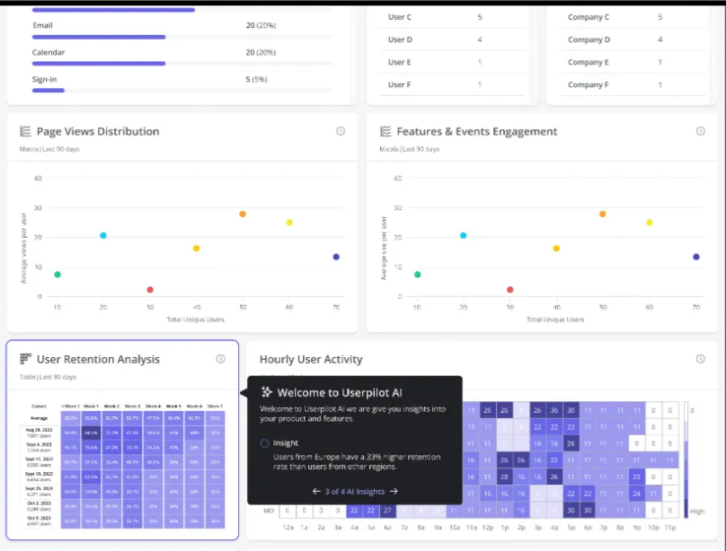Click the green dot in Features & Events Engagement

418,275
